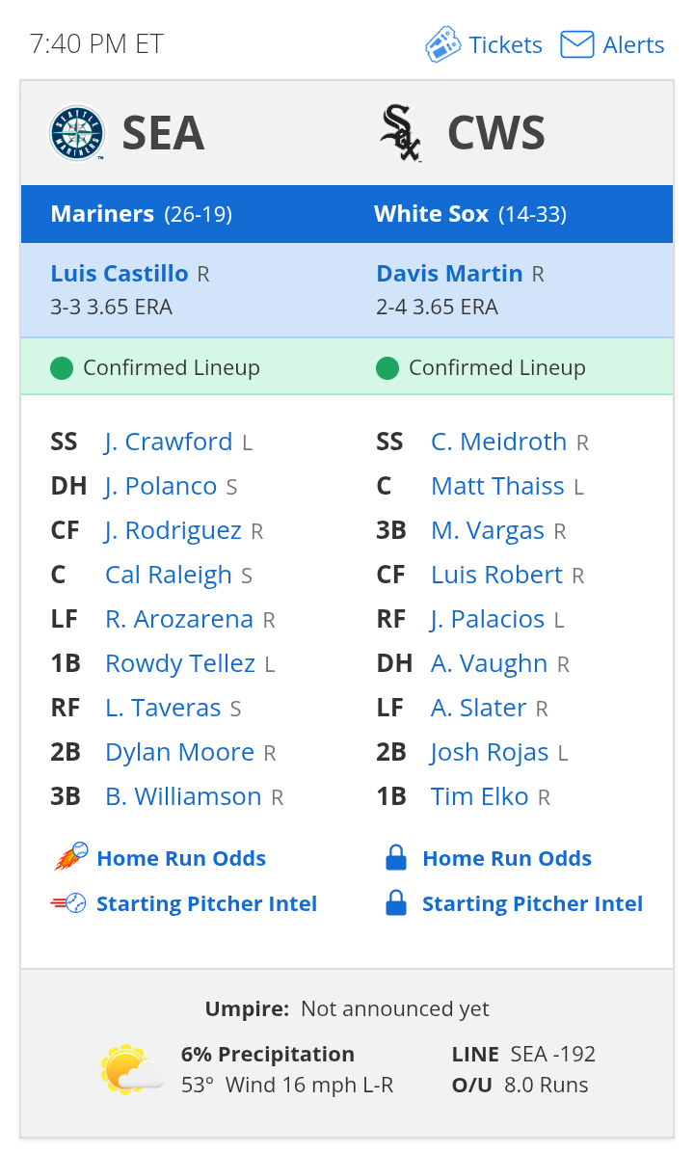Click the speeding baseball Pitcher Intel icon
This screenshot has height=1154, width=694.
tap(69, 903)
